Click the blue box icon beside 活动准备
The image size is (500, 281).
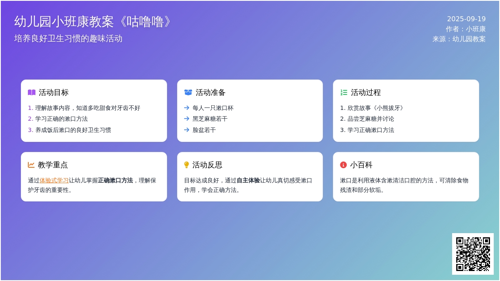188,92
